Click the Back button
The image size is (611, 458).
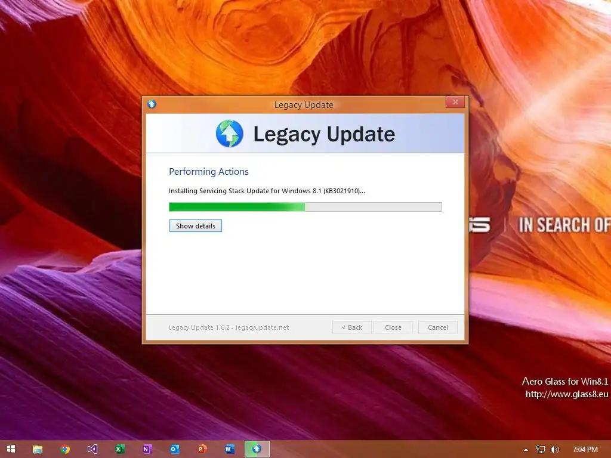click(x=352, y=327)
